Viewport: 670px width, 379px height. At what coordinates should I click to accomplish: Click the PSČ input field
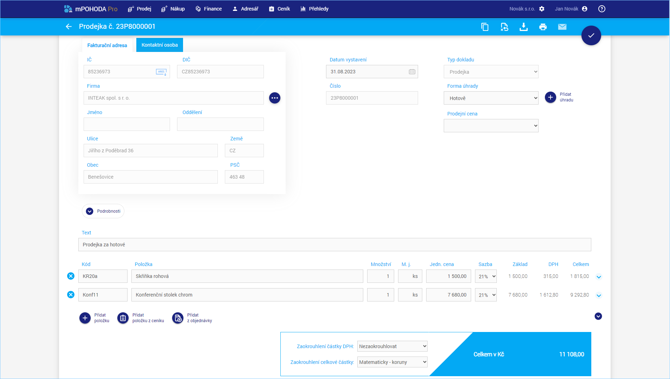[x=244, y=177]
